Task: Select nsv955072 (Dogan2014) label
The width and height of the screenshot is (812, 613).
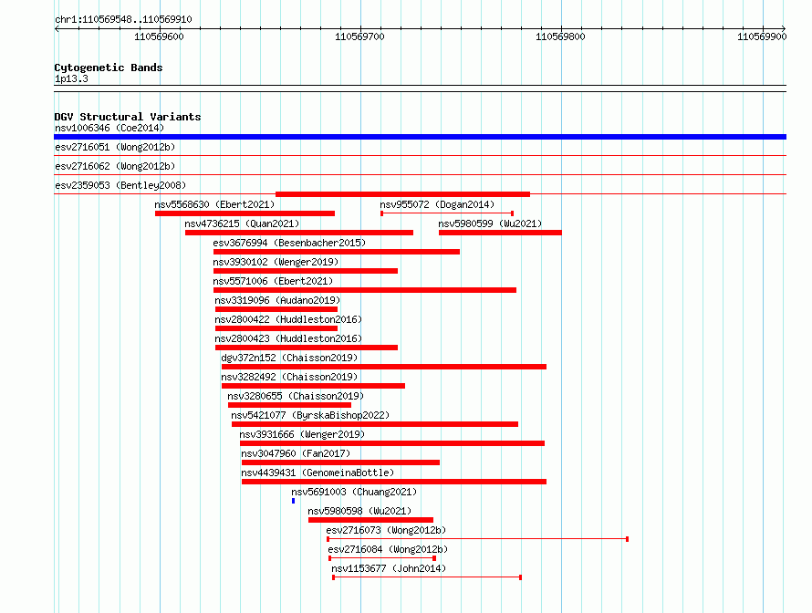Action: 437,204
